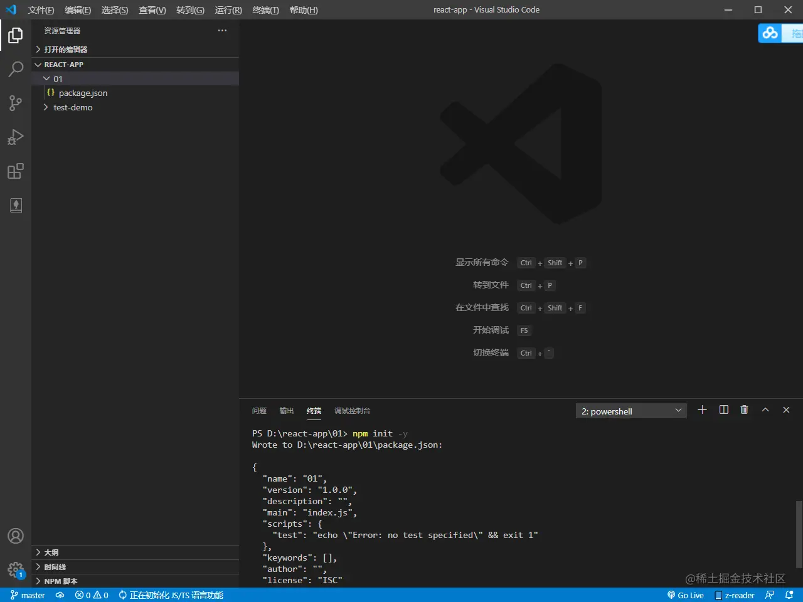Open the 文件(F) menu

click(41, 10)
